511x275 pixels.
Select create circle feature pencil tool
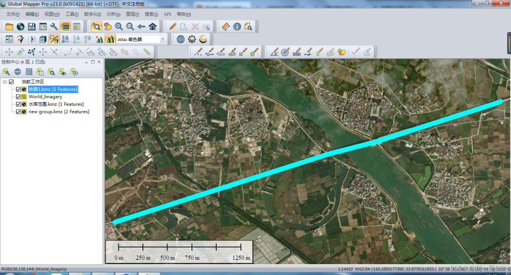pyautogui.click(x=254, y=52)
